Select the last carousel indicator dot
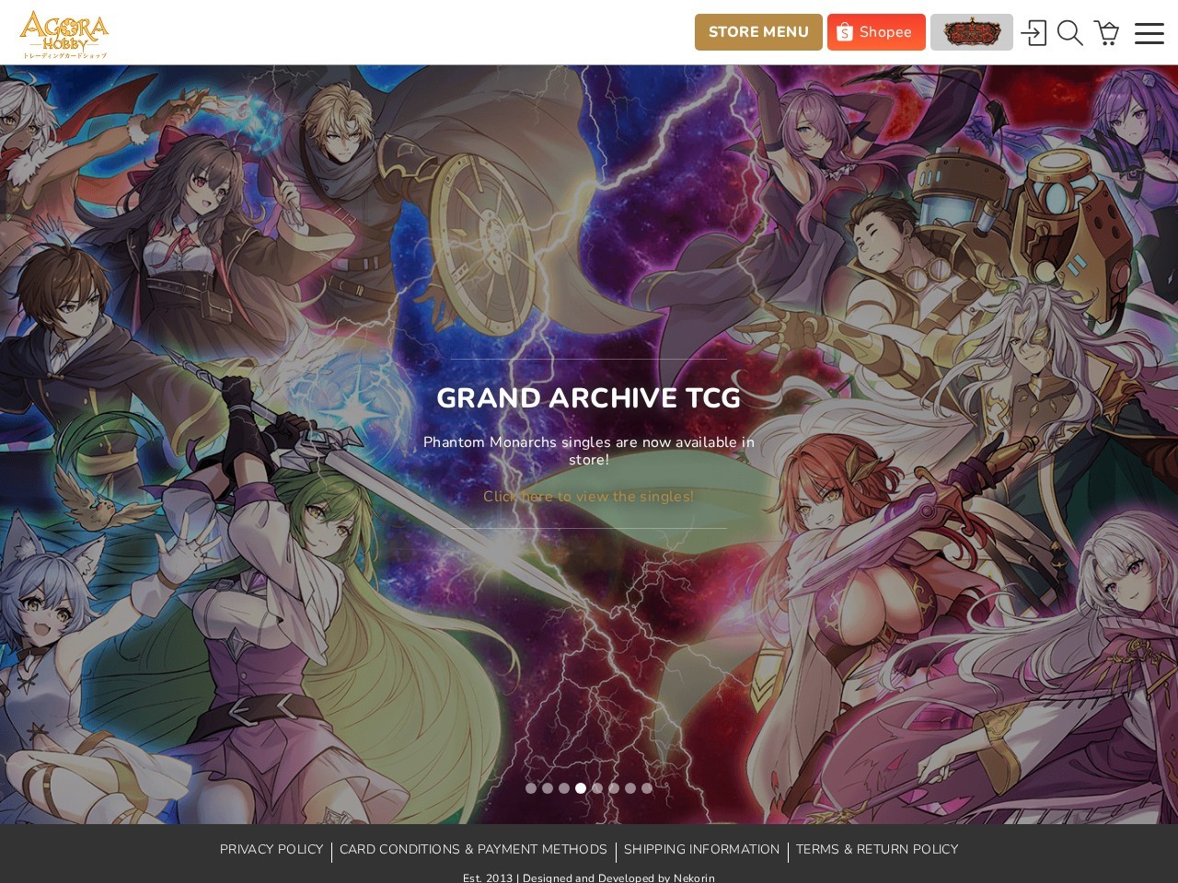1178x883 pixels. [647, 788]
